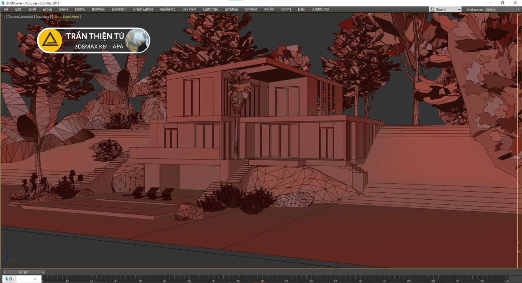The image size is (522, 283).
Task: Open the Rendering menu
Action: [167, 9]
